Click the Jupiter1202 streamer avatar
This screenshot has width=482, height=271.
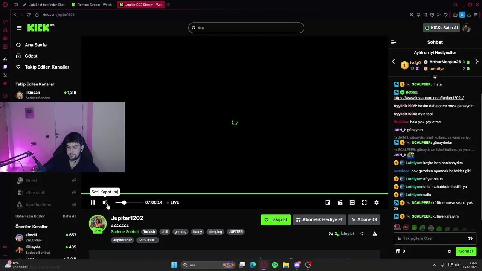[x=98, y=224]
